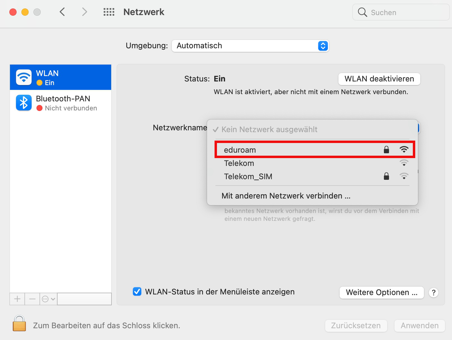
Task: Select Telekom network from list
Action: [x=312, y=163]
